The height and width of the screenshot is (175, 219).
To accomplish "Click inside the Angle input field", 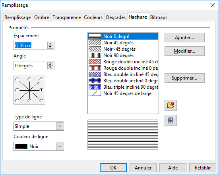I will [31, 66].
